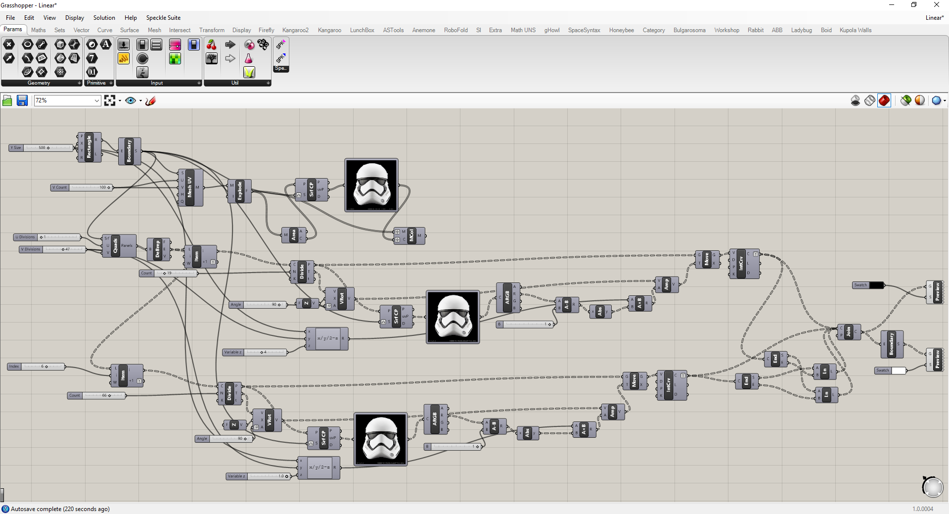Open a file with green folder icon
This screenshot has width=949, height=514.
point(7,101)
